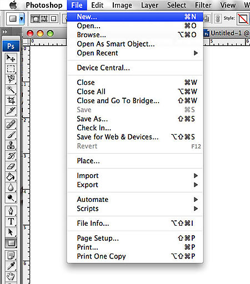Screen dimensions: 250x284
Task: Select the Pen tool
Action: coord(11,211)
